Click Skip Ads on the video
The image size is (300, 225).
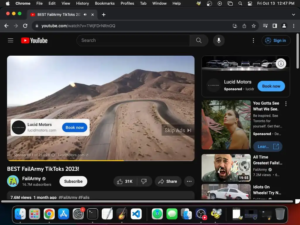tap(178, 130)
